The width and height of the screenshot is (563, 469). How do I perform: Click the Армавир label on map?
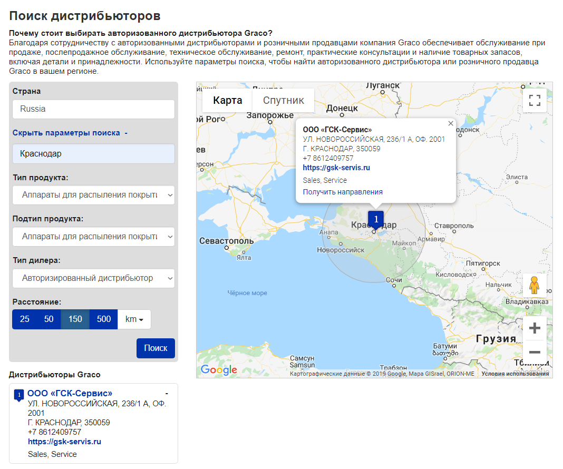[x=431, y=239]
